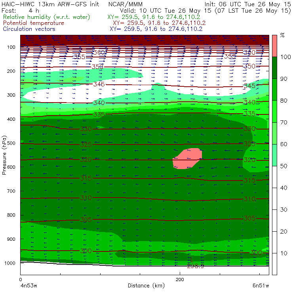Select the 70–80% bright green colorbar segment
Image resolution: width=293 pixels, height=293 pixels.
(x=274, y=111)
